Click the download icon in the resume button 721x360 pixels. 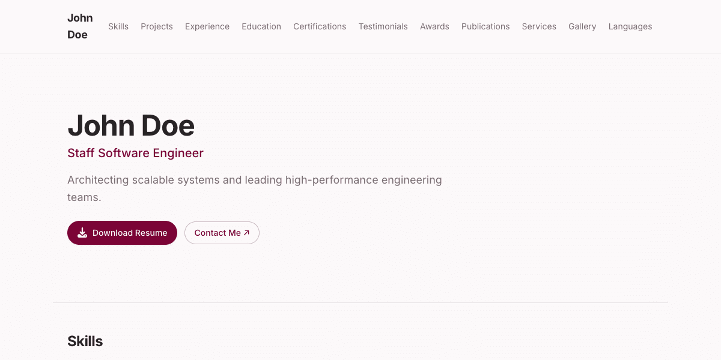point(82,233)
